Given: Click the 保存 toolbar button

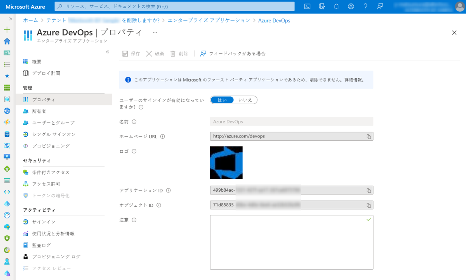Looking at the screenshot, I should coord(131,54).
